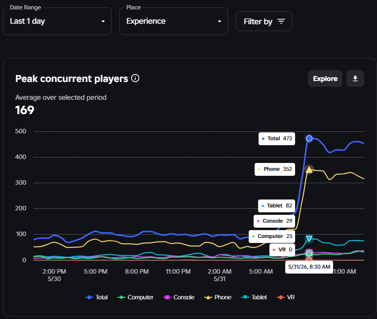This screenshot has width=377, height=319.
Task: Click the 5/31/26, 8:30 AM timestamp tooltip
Action: (309, 267)
